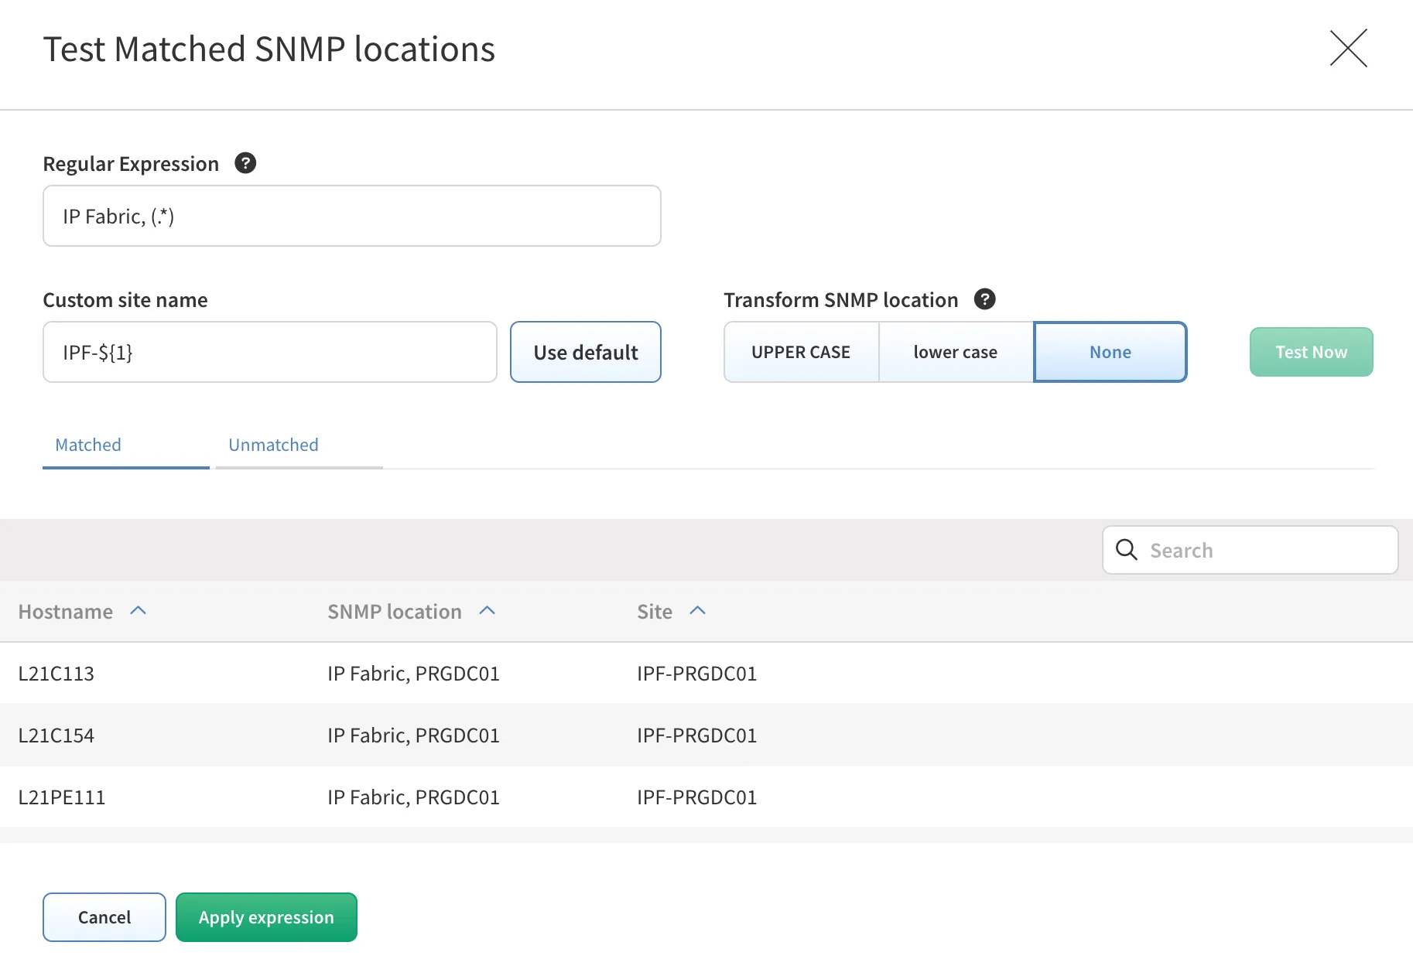Select the Matched tab
Screen dimensions: 1413x959
point(87,445)
